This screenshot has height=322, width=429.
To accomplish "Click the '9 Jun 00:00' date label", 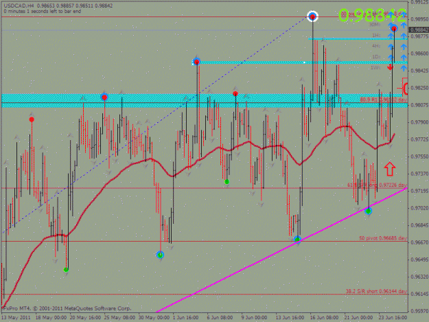I will click(x=254, y=318).
